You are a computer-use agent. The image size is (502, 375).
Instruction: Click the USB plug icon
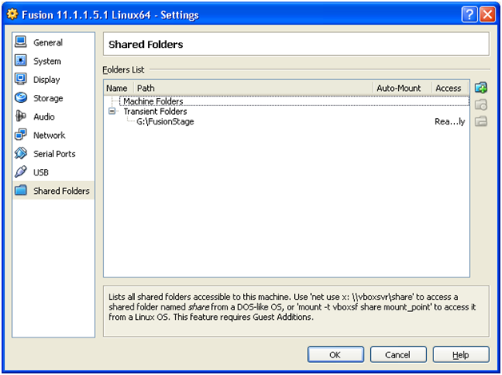pos(21,172)
